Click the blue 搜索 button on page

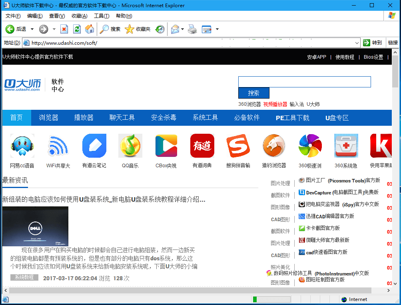254,93
